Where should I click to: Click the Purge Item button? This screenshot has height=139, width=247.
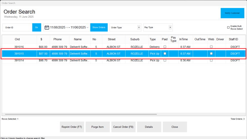click(98, 127)
